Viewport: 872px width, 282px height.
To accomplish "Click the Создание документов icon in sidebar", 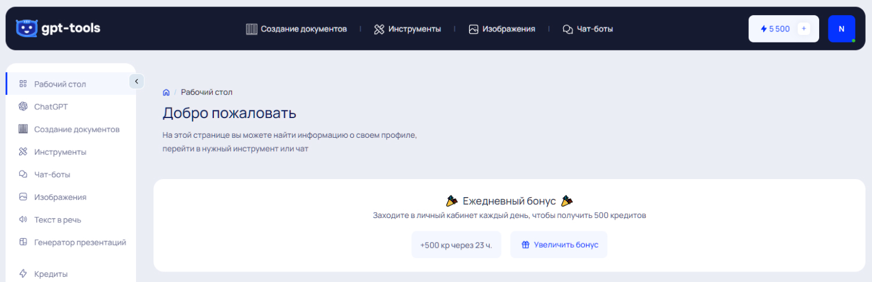I will 23,129.
